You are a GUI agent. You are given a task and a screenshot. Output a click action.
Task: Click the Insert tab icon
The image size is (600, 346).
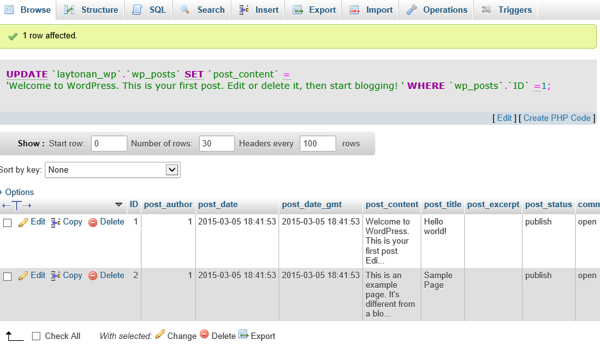click(244, 10)
